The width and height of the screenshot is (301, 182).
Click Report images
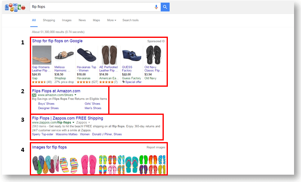[156, 147]
